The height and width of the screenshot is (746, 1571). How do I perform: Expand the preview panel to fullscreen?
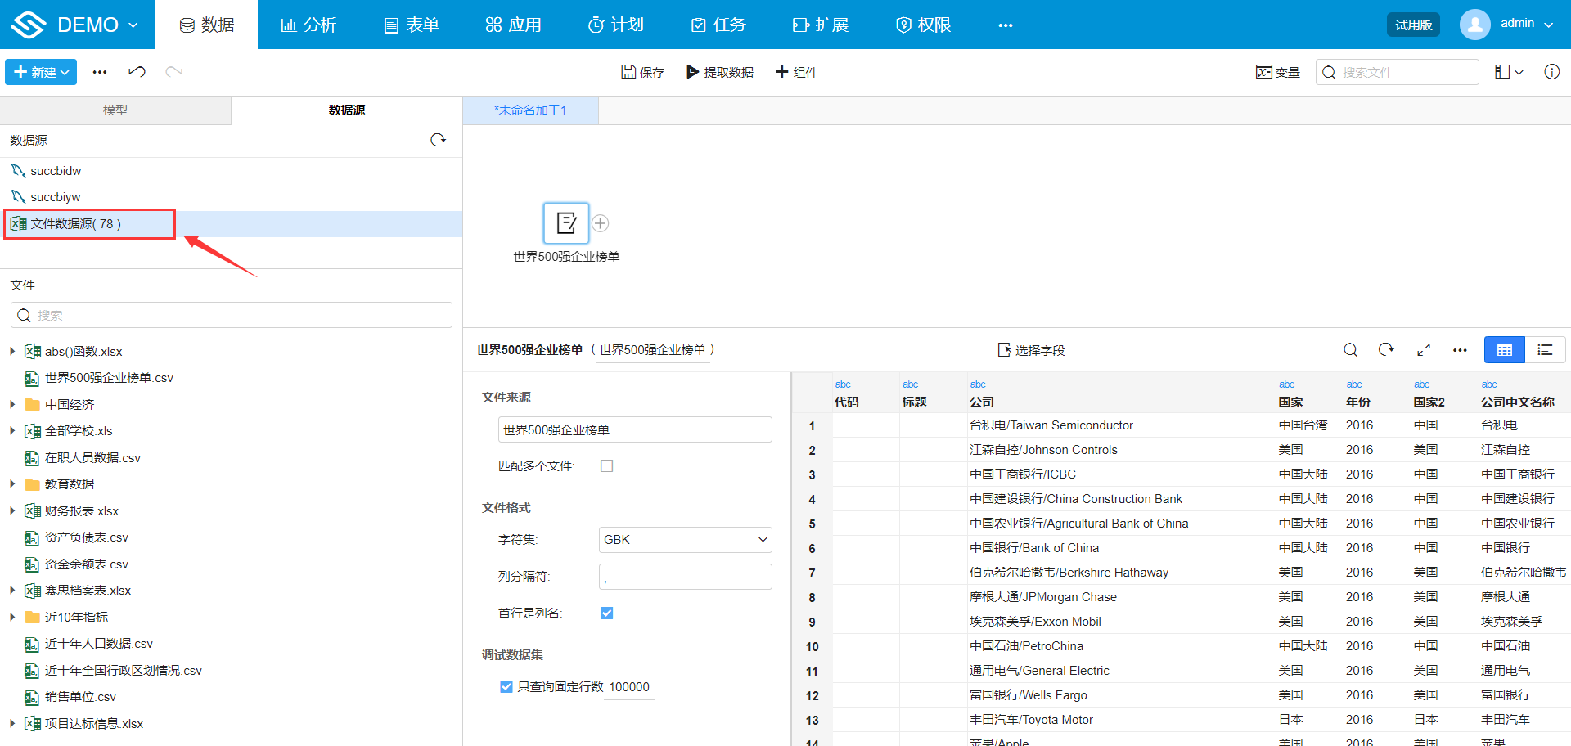pyautogui.click(x=1424, y=350)
